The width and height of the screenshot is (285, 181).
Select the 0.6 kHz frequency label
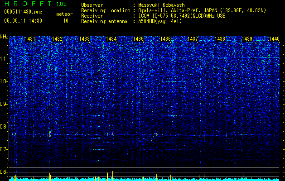(4, 172)
